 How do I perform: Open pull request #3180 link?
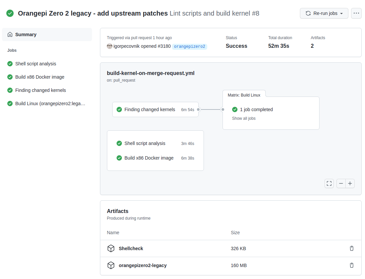pyautogui.click(x=164, y=46)
